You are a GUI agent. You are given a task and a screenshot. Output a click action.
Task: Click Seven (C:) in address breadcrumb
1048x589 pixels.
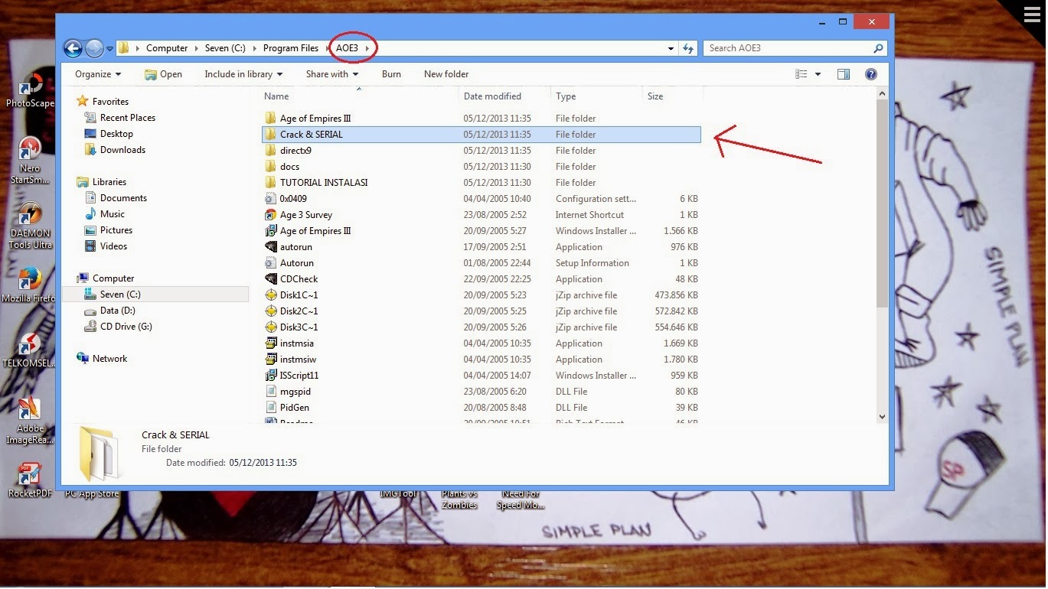(x=225, y=48)
